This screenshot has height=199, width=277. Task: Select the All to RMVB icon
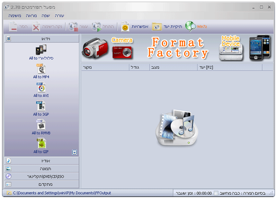pos(41,125)
